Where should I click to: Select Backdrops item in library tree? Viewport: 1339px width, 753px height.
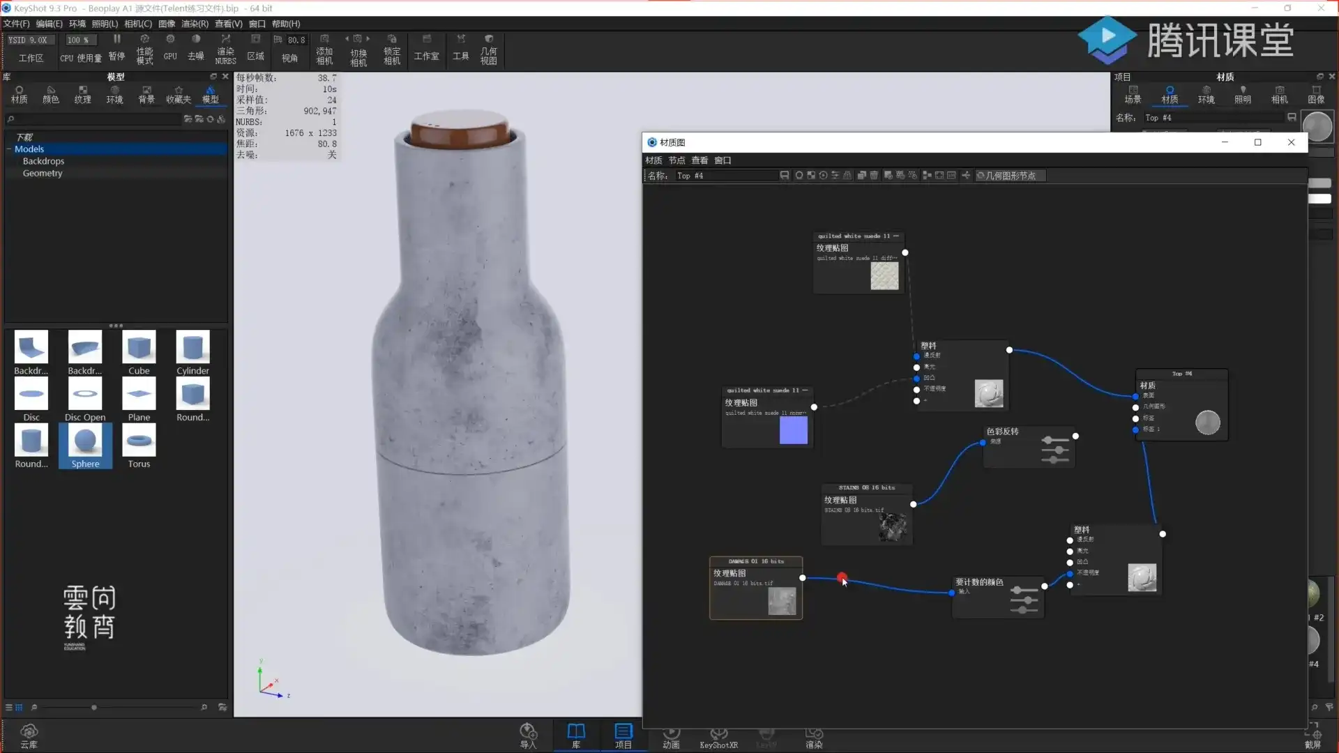(43, 161)
